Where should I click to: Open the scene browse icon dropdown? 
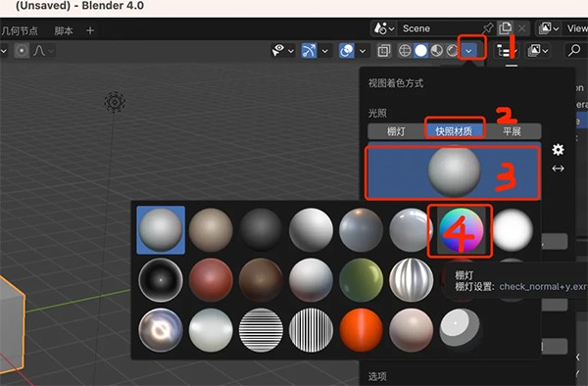click(x=384, y=28)
